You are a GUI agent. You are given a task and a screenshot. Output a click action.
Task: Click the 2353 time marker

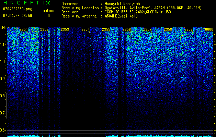point(65,29)
